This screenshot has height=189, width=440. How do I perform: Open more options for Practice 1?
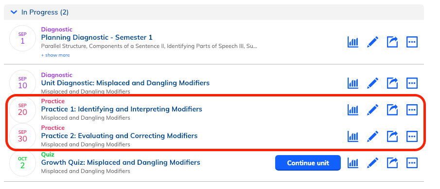click(x=412, y=110)
